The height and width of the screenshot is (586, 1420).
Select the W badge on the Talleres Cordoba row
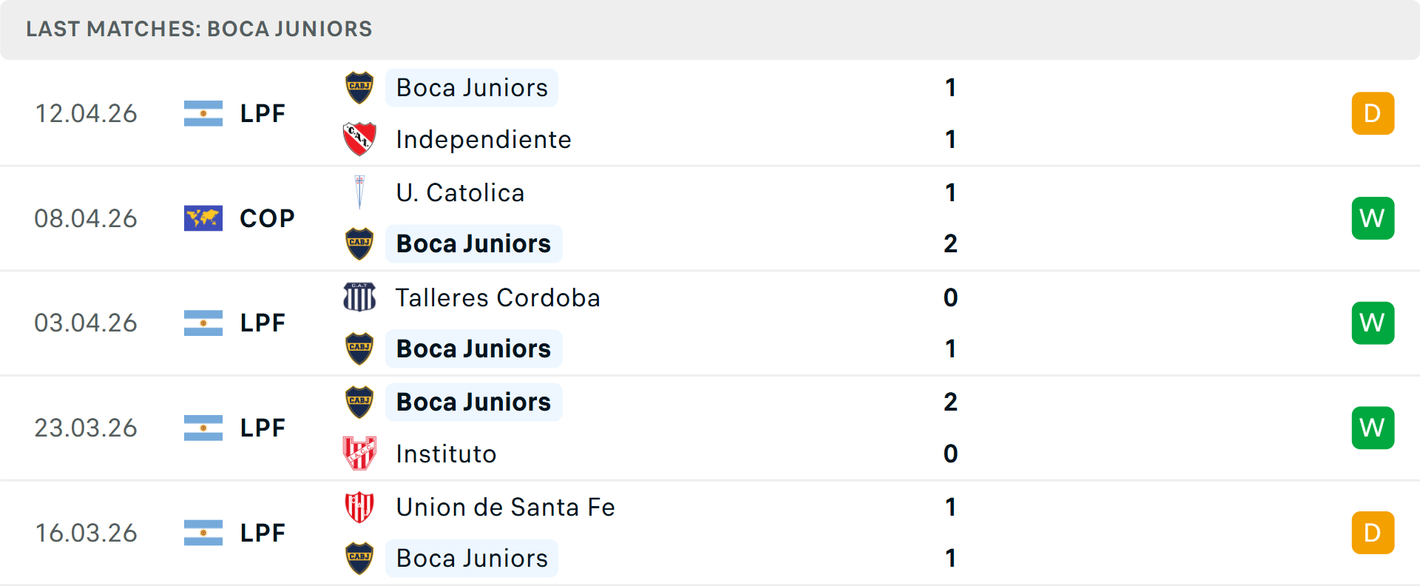pos(1373,323)
